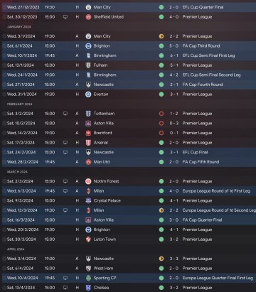Open the 0 - 3 Aston Villa result score
Viewport: 256px width, 292px height.
(x=174, y=123)
